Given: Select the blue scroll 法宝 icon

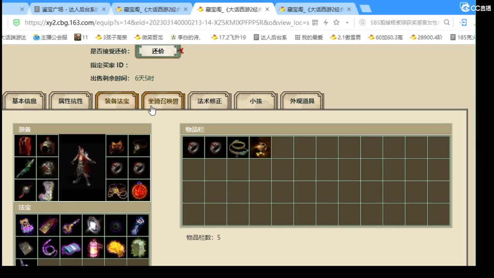Looking at the screenshot, I should click(x=71, y=247).
